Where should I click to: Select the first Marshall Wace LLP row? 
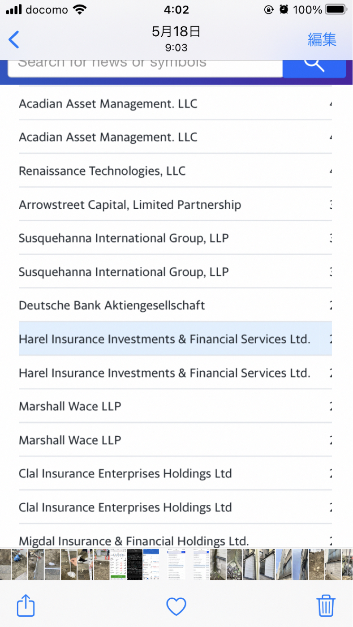[70, 406]
